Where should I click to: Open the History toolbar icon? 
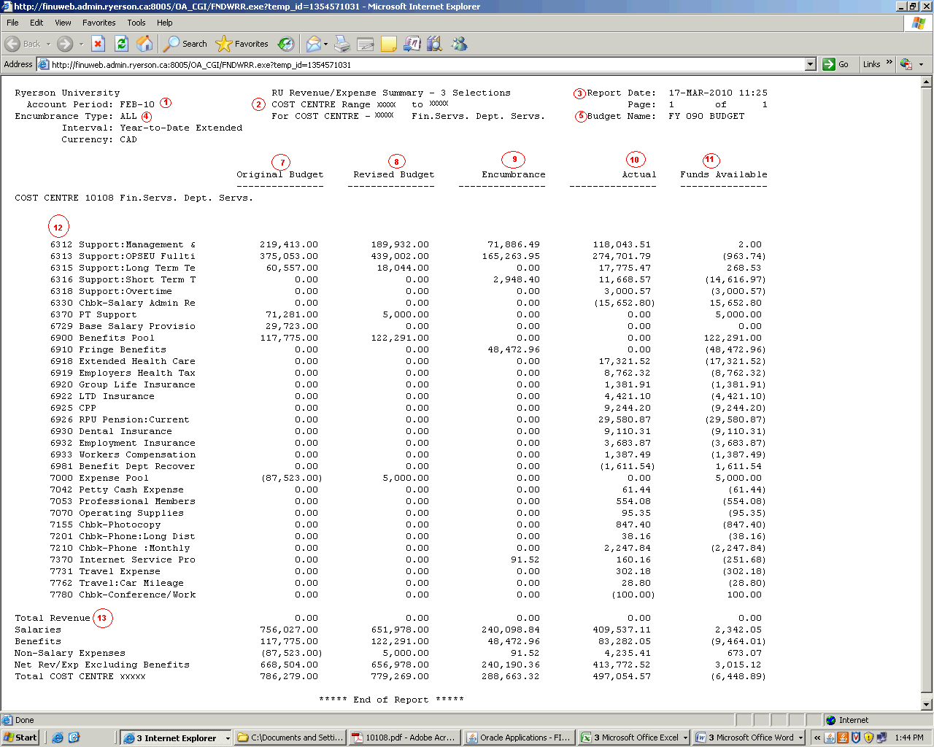286,44
